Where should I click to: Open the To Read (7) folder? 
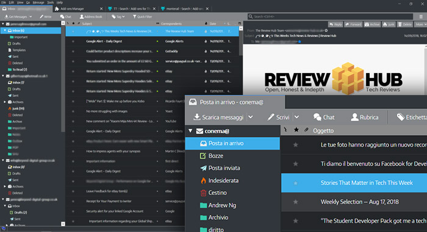tap(18, 69)
